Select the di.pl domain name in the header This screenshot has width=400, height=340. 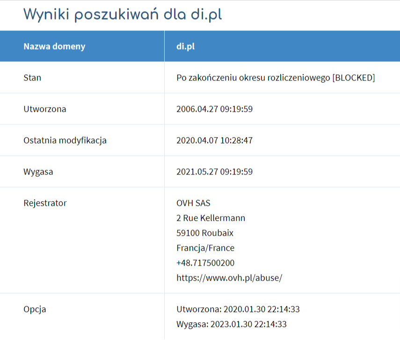(185, 46)
